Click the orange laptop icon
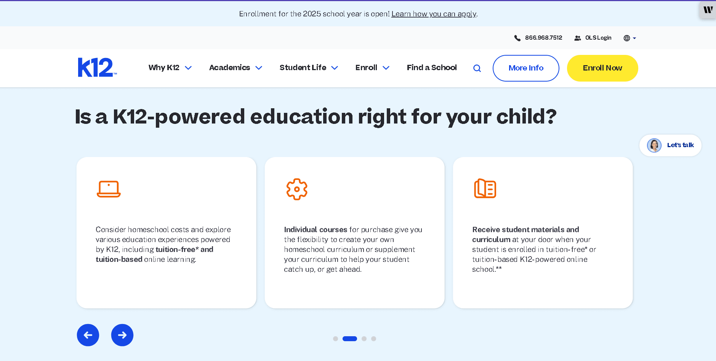 pyautogui.click(x=109, y=189)
